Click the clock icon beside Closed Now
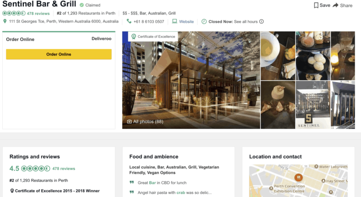The image size is (361, 197). click(x=204, y=22)
